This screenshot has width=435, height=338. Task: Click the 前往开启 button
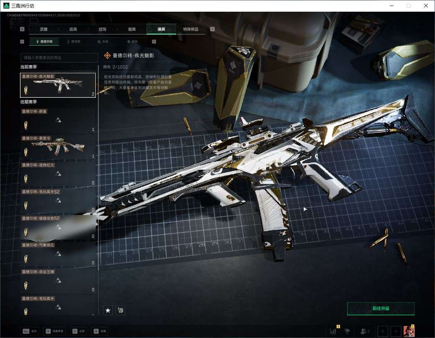pyautogui.click(x=381, y=308)
